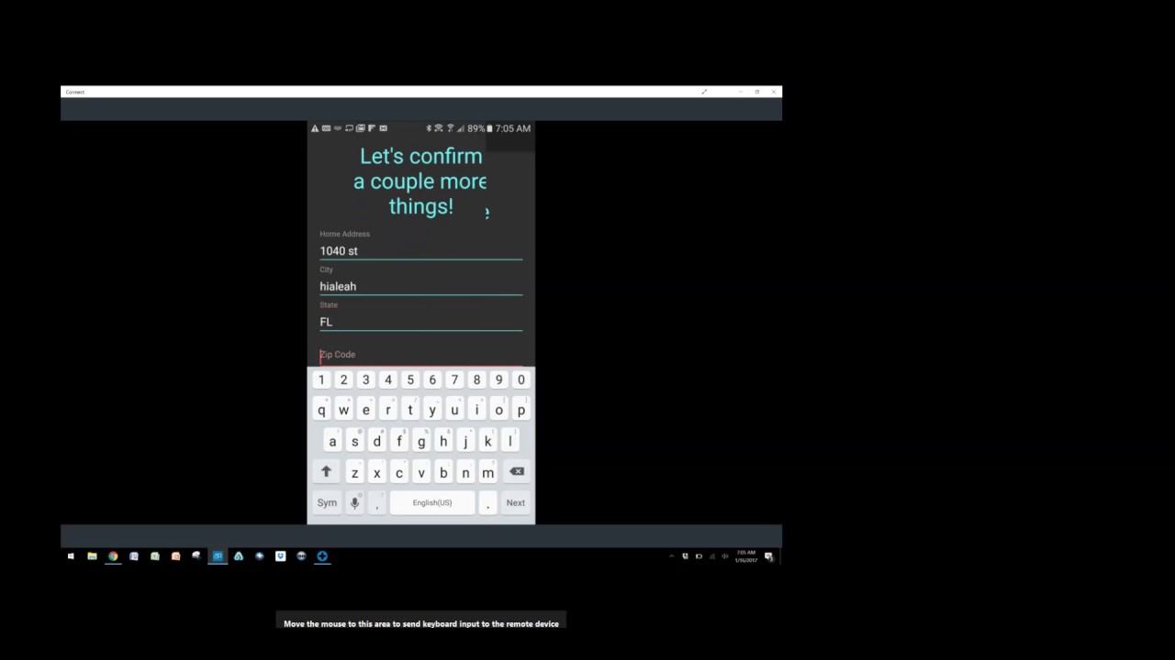
Task: Open PowerPoint from the taskbar
Action: pyautogui.click(x=175, y=556)
